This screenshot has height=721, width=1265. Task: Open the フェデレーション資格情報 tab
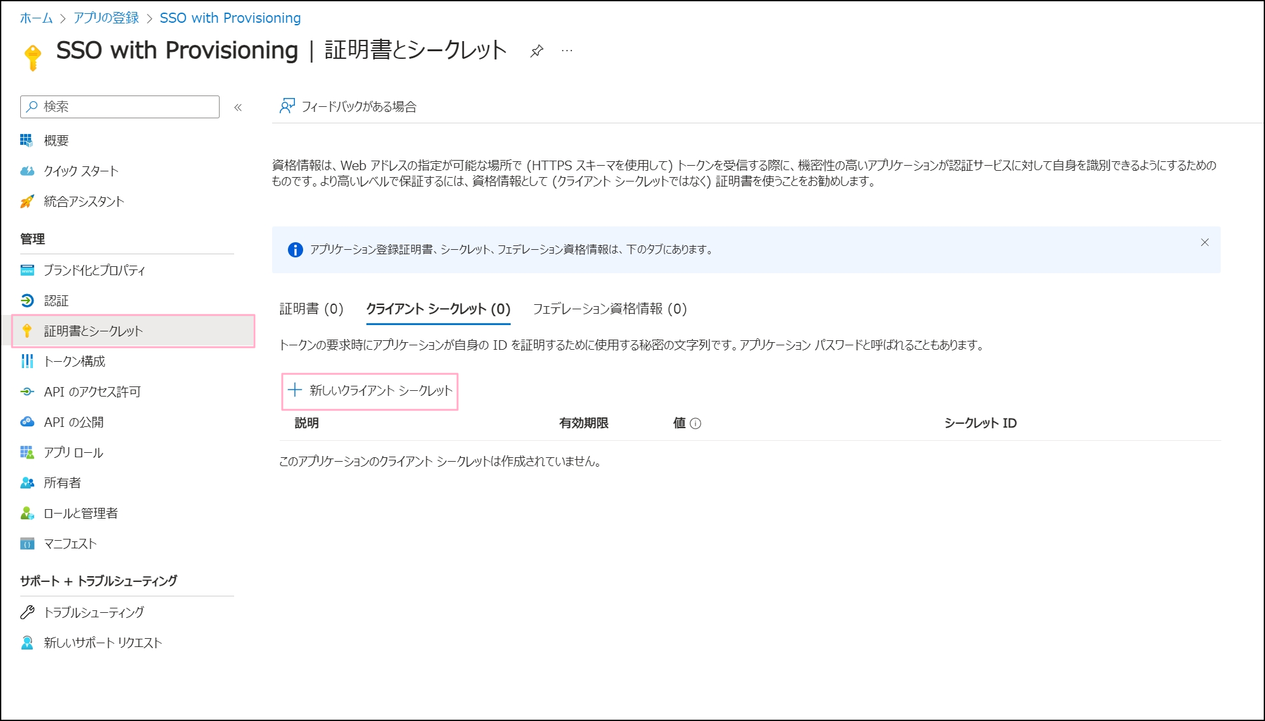[611, 309]
